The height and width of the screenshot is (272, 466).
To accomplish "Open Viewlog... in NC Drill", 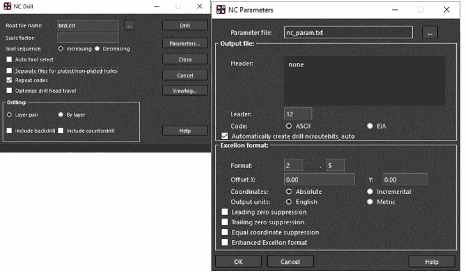I will point(185,91).
